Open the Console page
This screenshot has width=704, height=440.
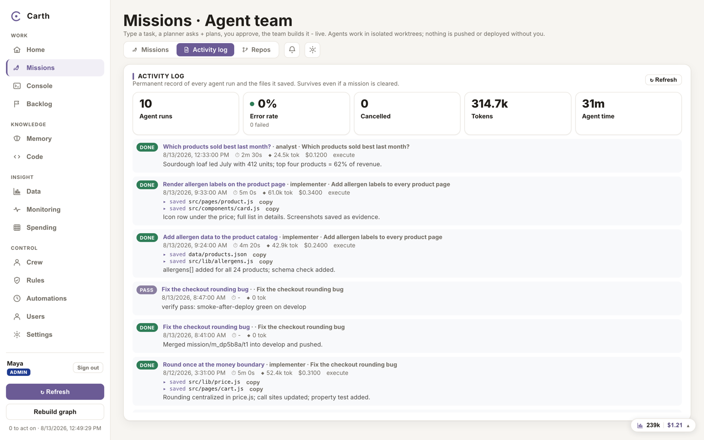tap(55, 86)
